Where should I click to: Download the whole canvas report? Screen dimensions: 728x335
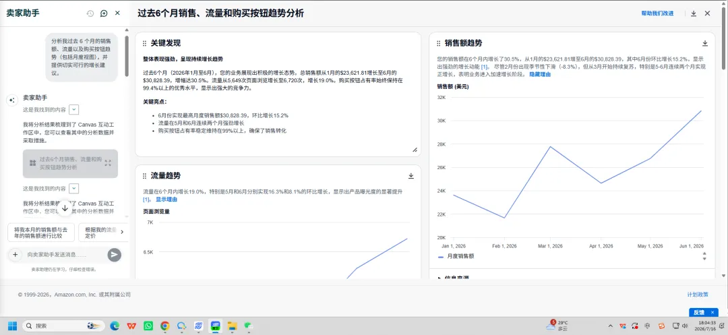pos(694,13)
